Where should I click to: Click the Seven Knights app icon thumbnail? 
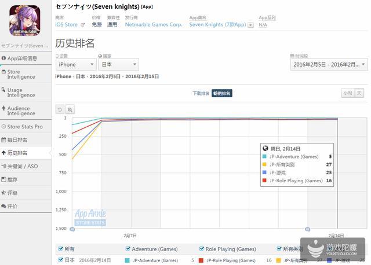coord(24,21)
